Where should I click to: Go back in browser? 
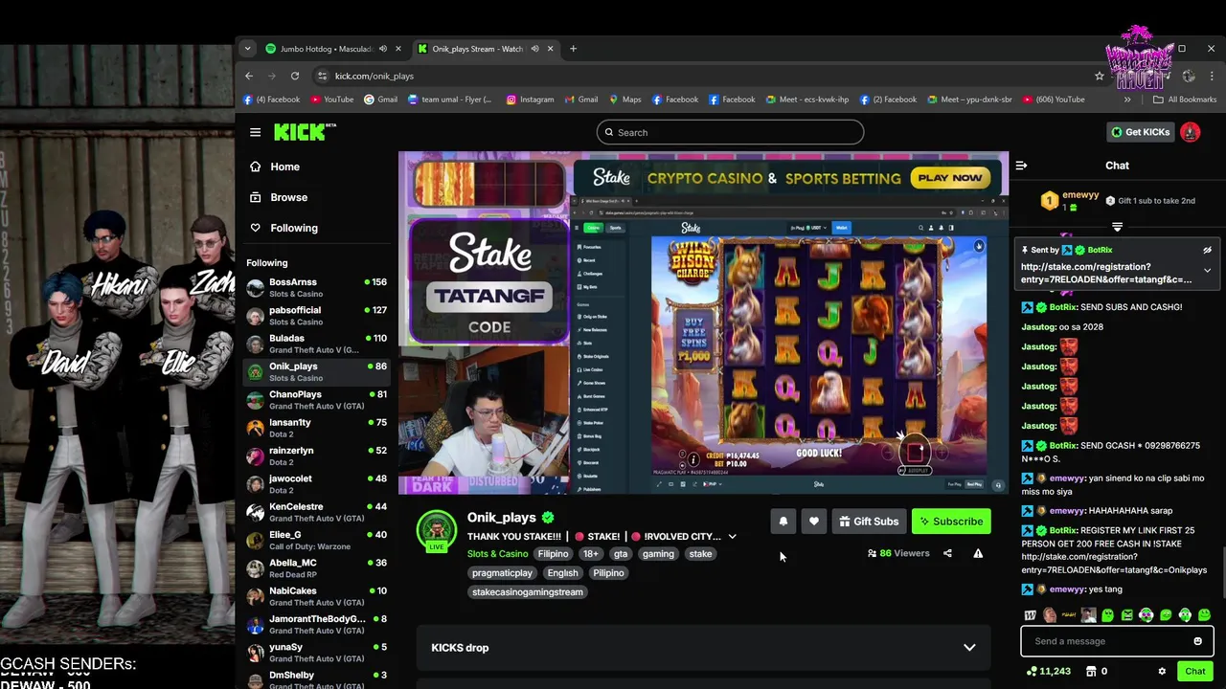(x=249, y=76)
